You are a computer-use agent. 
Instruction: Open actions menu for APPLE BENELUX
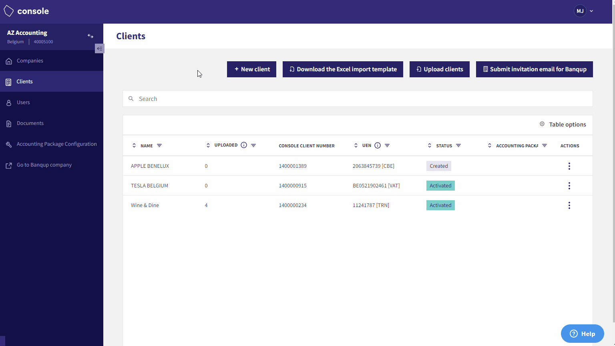[x=569, y=166]
